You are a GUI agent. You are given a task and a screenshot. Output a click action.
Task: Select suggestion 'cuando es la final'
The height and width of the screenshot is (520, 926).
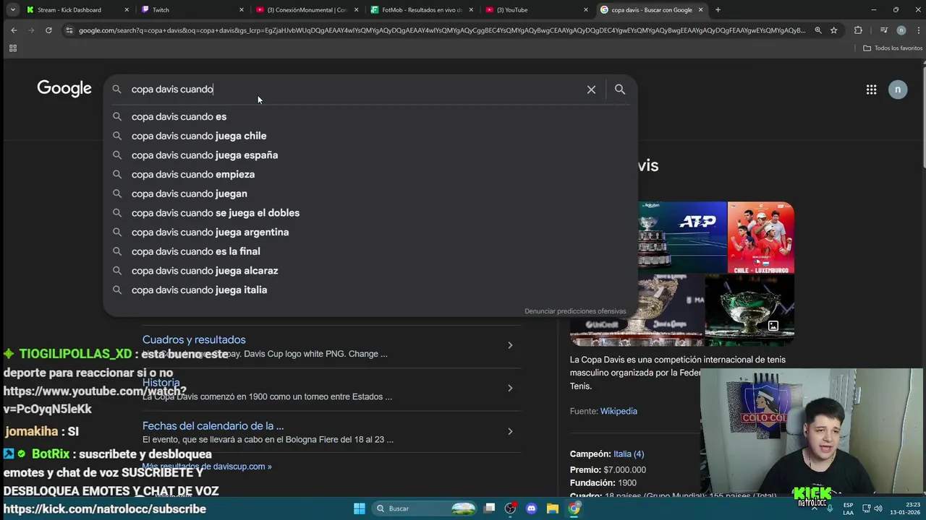tap(370, 251)
